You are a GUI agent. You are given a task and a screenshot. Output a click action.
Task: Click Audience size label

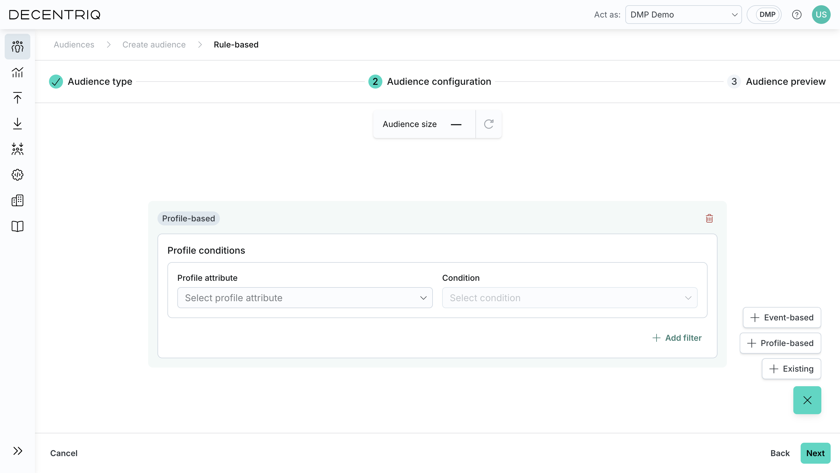point(409,124)
